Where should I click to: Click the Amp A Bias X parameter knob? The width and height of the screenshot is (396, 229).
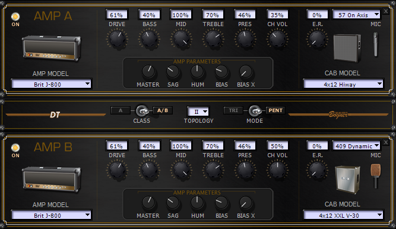click(246, 71)
